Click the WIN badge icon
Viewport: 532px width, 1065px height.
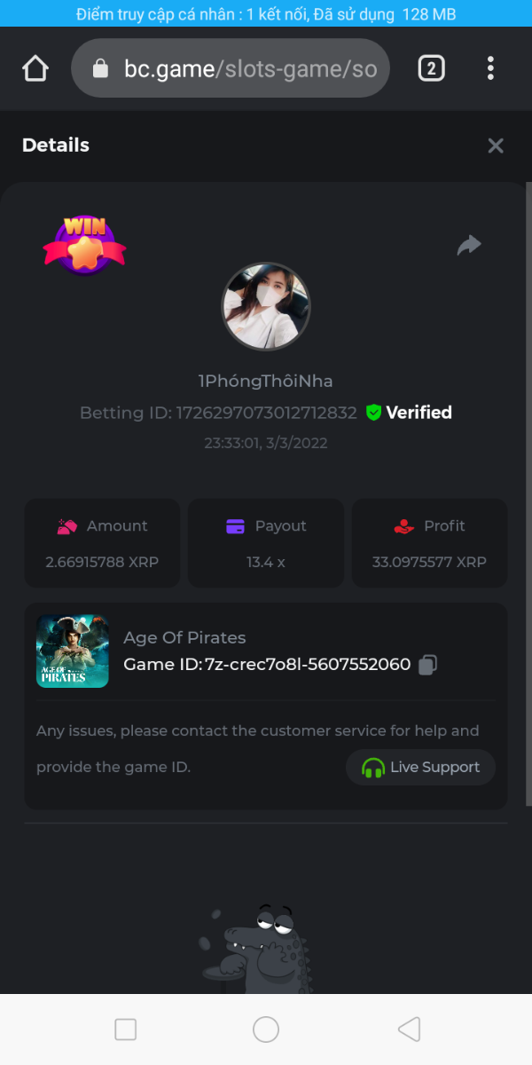coord(84,243)
